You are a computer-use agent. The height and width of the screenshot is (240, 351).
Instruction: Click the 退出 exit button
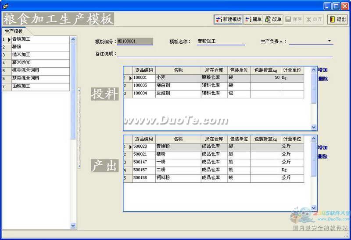337,19
